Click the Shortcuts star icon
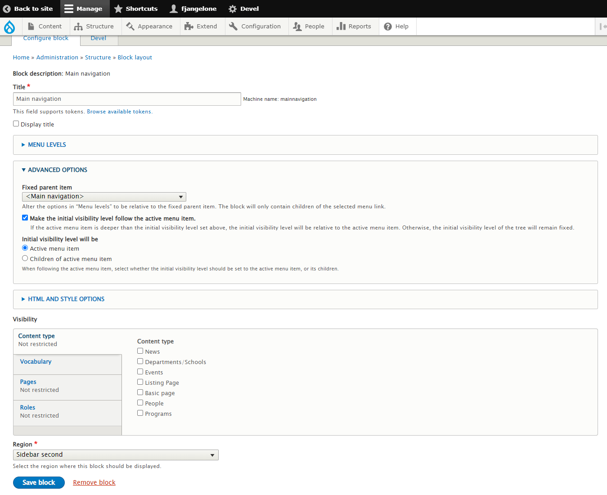 tap(118, 9)
